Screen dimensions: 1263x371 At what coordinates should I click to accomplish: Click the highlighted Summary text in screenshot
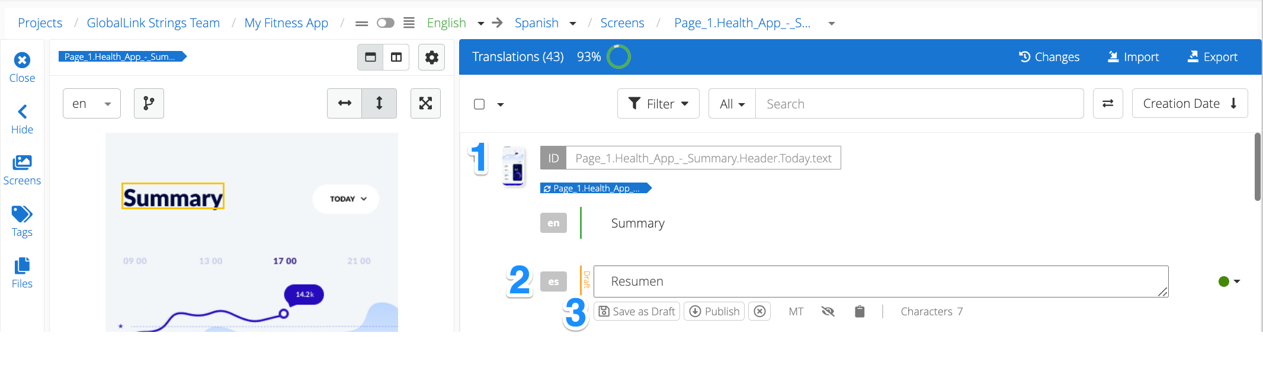point(173,197)
